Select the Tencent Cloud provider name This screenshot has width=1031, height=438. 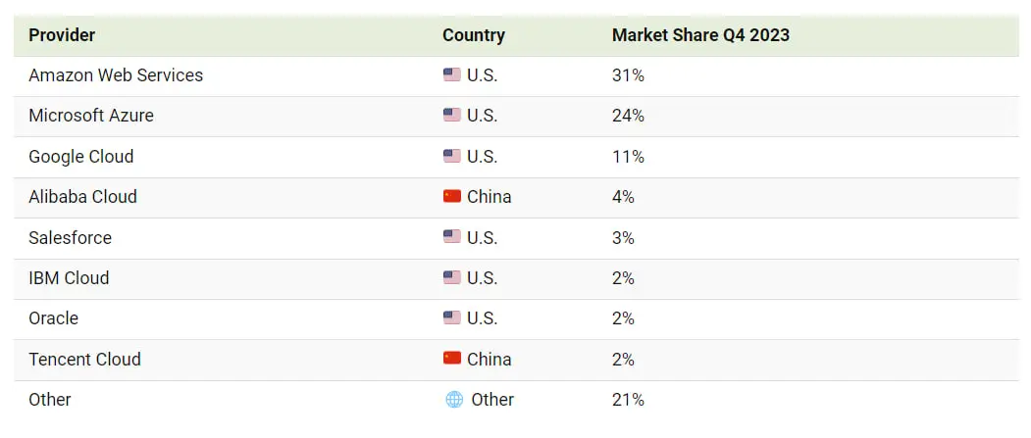tap(84, 360)
